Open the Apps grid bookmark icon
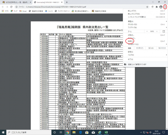The height and width of the screenshot is (135, 168). pyautogui.click(x=3, y=11)
